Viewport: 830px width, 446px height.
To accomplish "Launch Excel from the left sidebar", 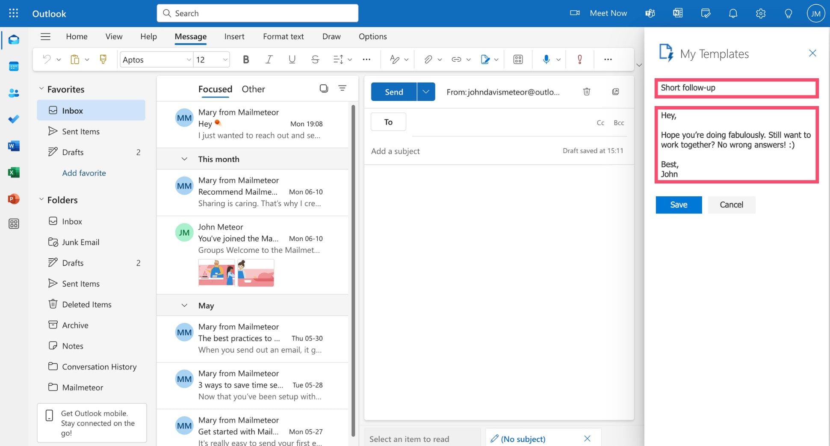I will [14, 172].
